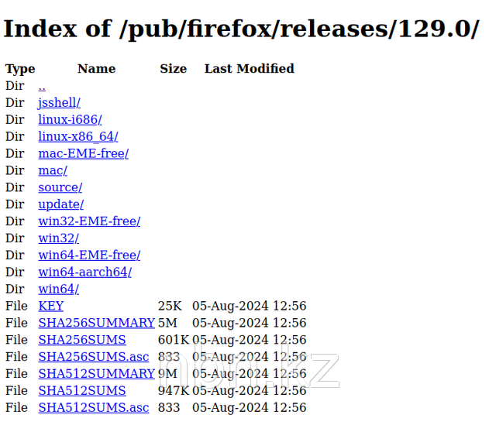496x425 pixels.
Task: Click the '833' size of SHA512SUMS.asc
Action: (x=169, y=408)
